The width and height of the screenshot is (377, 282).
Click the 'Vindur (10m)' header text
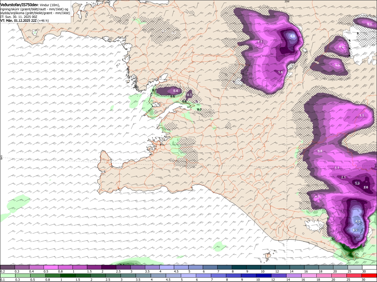(49, 5)
